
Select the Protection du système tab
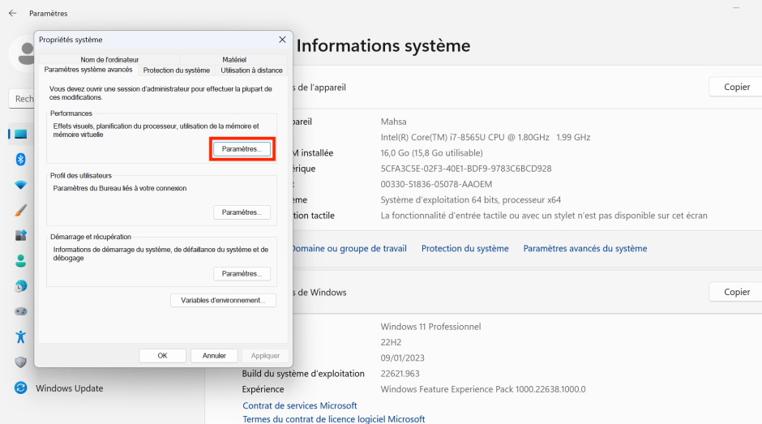pos(176,71)
